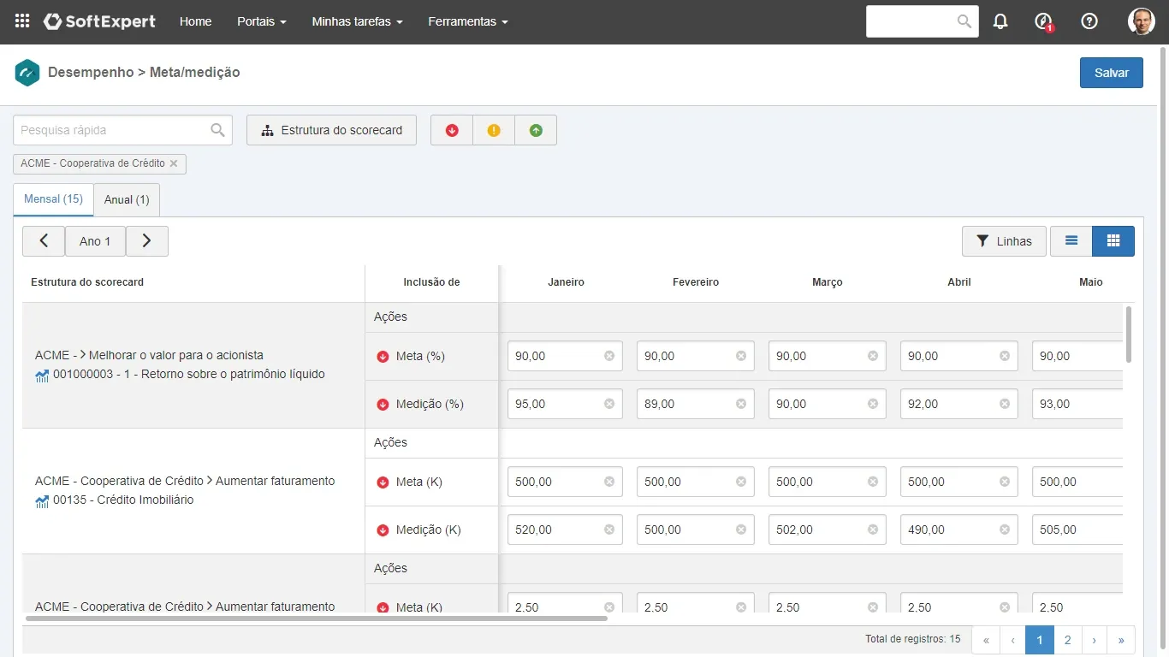Image resolution: width=1169 pixels, height=657 pixels.
Task: Click the Pesquisa rápida search field
Action: tap(111, 130)
